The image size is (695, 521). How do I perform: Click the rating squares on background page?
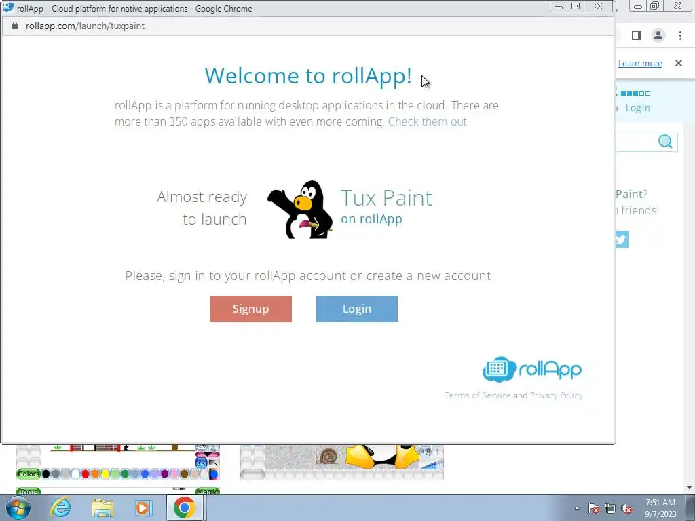635,94
